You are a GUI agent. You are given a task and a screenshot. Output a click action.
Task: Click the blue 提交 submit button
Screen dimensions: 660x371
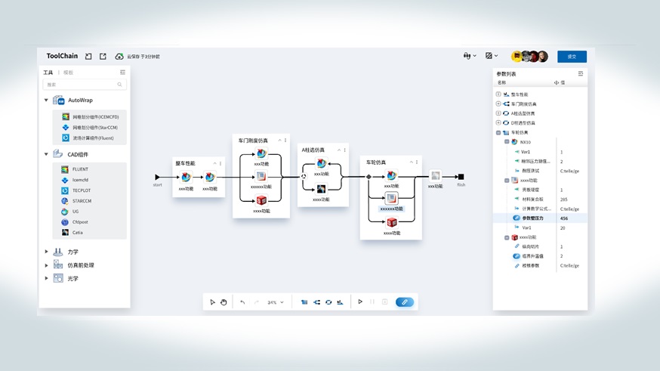(x=572, y=57)
